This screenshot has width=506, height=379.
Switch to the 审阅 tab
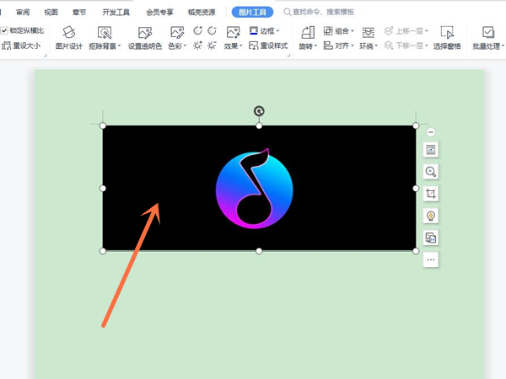coord(23,13)
